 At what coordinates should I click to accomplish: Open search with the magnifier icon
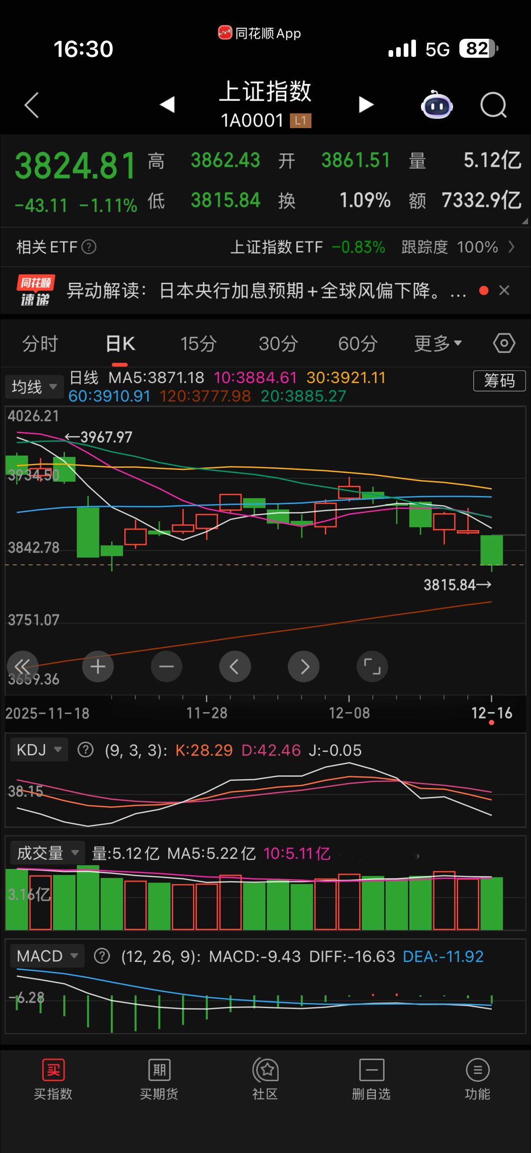pos(493,105)
